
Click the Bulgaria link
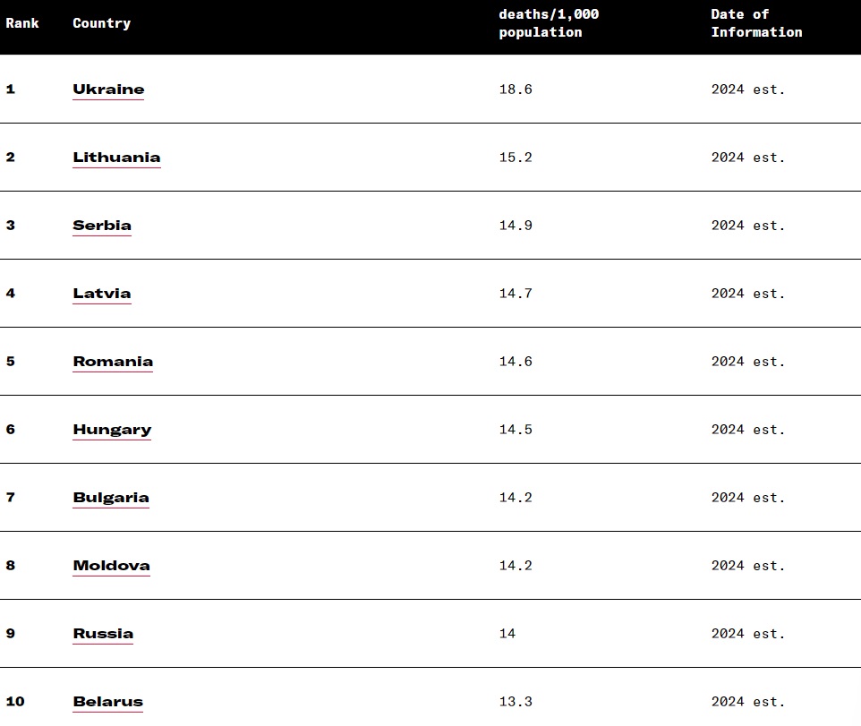tap(111, 498)
